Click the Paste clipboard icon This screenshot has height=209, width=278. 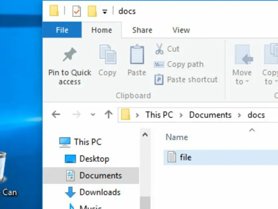[x=137, y=54]
